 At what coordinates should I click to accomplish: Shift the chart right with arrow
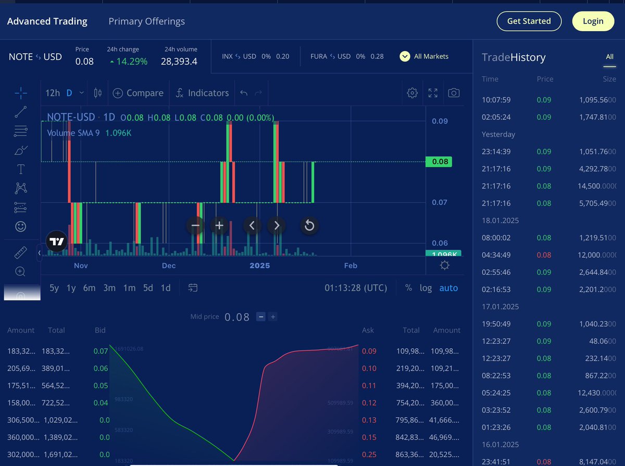(277, 225)
